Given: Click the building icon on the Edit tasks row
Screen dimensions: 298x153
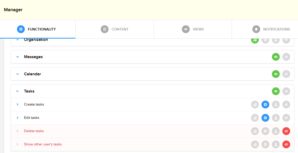Looking at the screenshot, I should 255,118.
